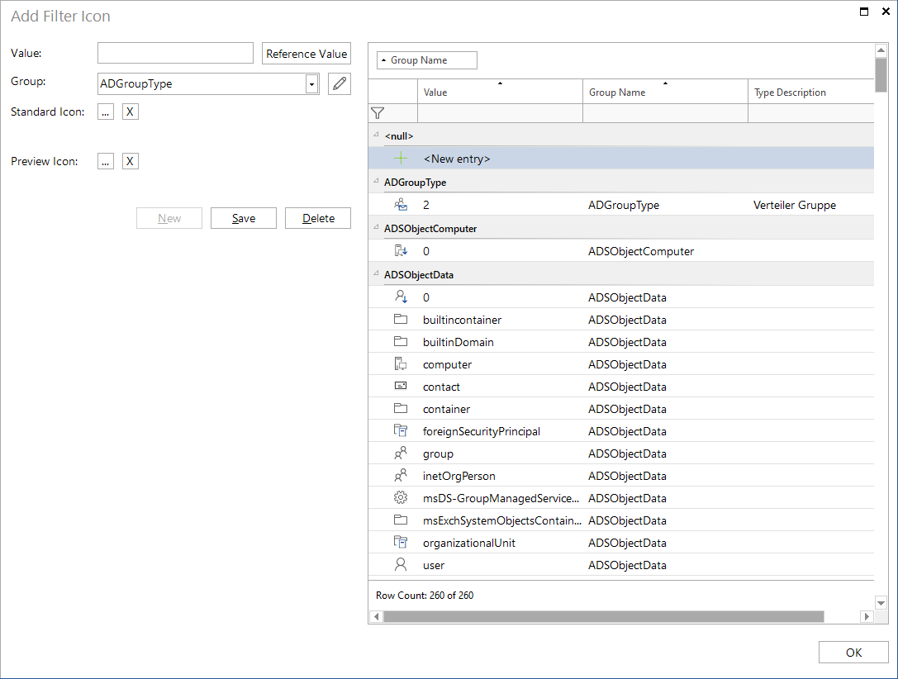Click the organizationalUnit icon in the grid

[401, 542]
